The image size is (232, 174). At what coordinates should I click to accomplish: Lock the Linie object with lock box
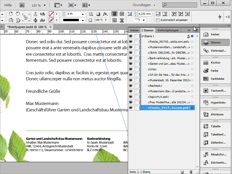pos(136,69)
